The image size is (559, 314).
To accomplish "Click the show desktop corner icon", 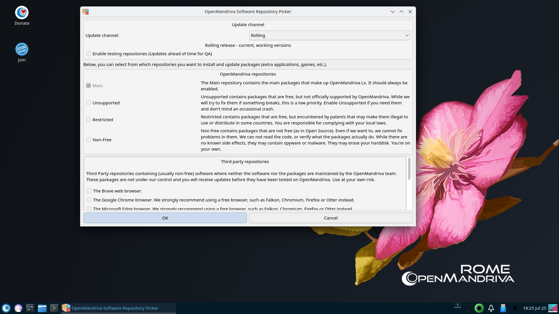I will coord(553,308).
